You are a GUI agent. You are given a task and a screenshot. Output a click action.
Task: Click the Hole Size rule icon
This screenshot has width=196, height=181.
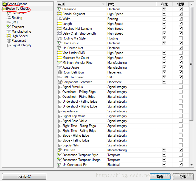point(60,150)
